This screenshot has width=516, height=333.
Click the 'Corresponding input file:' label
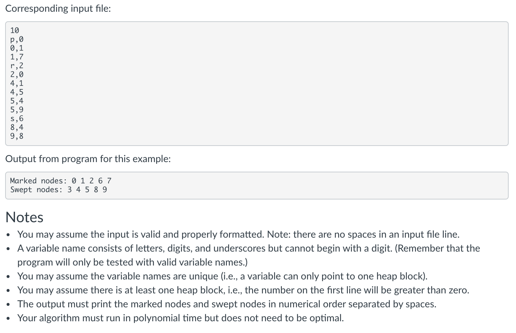pyautogui.click(x=58, y=8)
